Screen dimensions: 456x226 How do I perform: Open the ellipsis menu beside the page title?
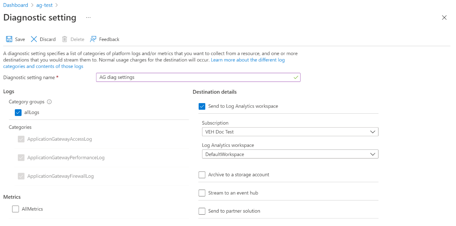[x=88, y=17]
